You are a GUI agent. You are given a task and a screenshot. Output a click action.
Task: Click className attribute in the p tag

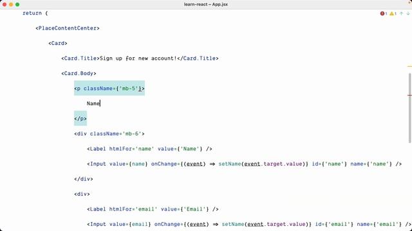[x=98, y=89]
